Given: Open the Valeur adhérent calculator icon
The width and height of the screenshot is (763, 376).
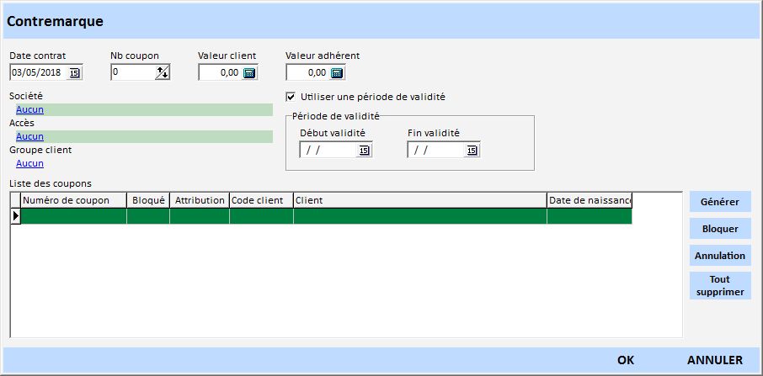Looking at the screenshot, I should pyautogui.click(x=337, y=73).
